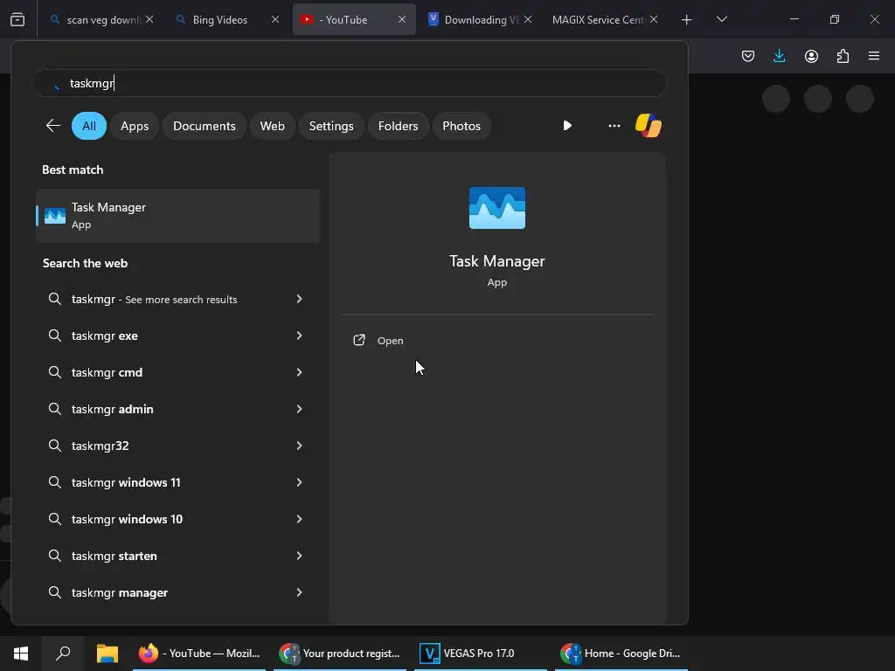Screen dimensions: 895x671
Task: Search the web for 'taskmgr admin'
Action: coord(113,409)
